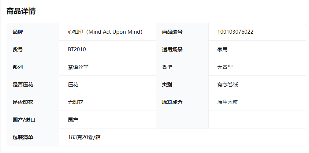Click the 国产 value cell
This screenshot has height=153, width=309.
[108, 120]
